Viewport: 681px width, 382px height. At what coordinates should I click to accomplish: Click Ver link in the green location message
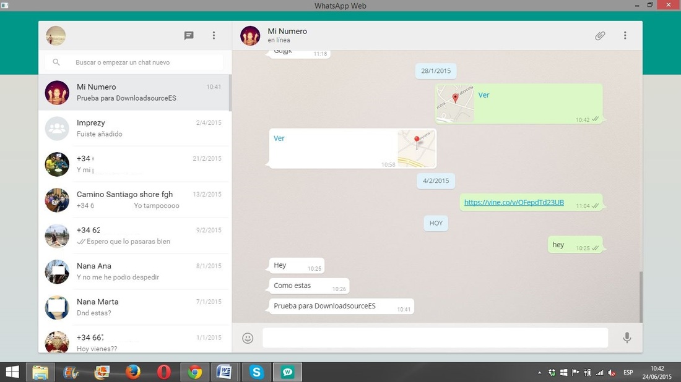coord(484,95)
